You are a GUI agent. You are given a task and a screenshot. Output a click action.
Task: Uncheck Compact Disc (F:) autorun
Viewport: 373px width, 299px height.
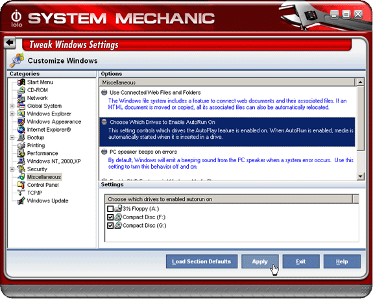[110, 217]
